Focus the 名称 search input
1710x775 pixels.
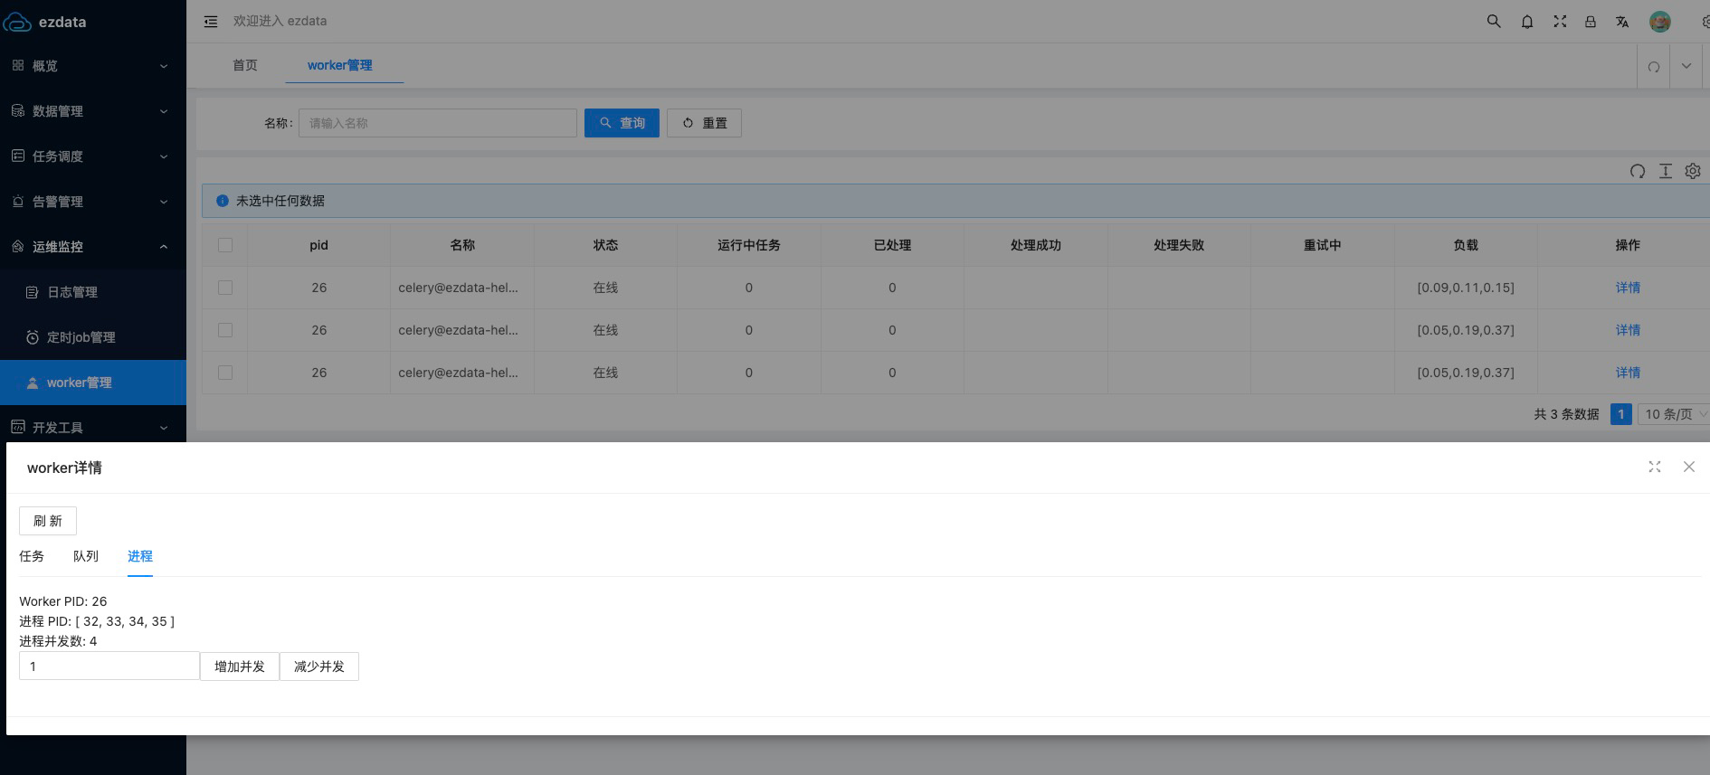click(438, 123)
